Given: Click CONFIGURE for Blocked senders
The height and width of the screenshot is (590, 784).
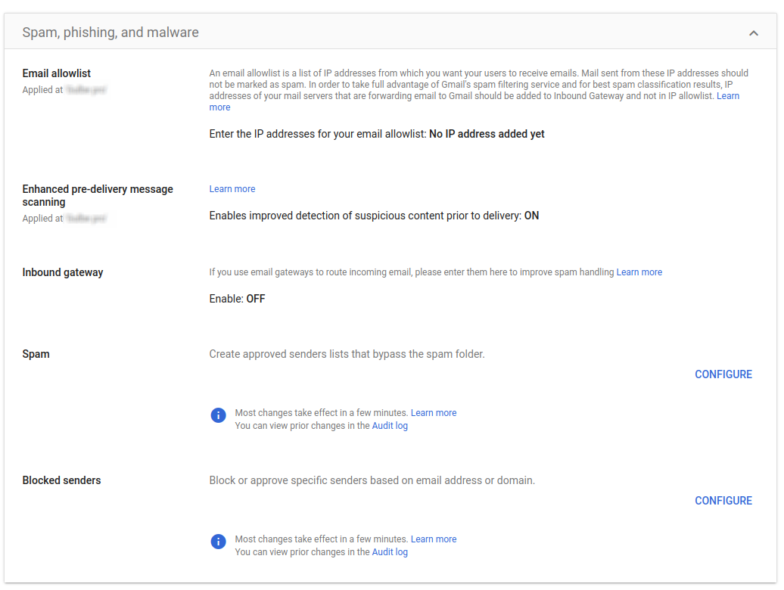Looking at the screenshot, I should pos(723,501).
